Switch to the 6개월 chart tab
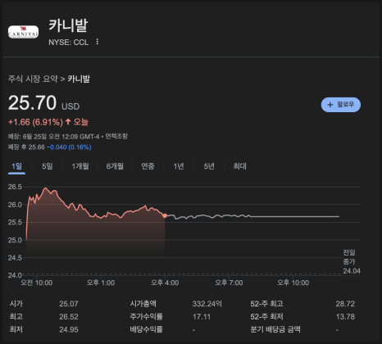Image resolution: width=382 pixels, height=344 pixels. tap(115, 166)
